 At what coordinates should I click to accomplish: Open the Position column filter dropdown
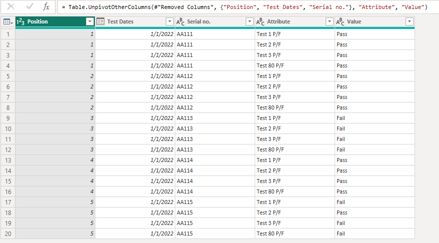pyautogui.click(x=89, y=21)
